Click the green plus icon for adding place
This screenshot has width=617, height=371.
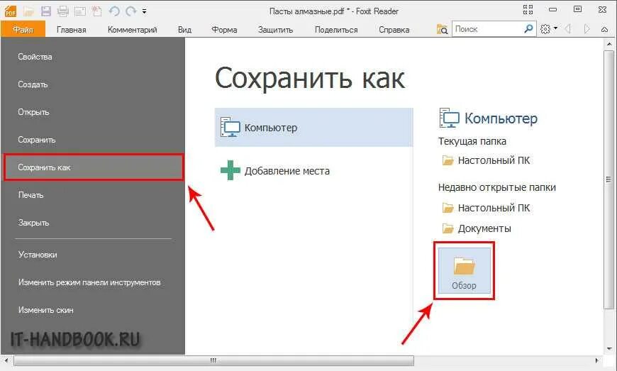[x=230, y=170]
